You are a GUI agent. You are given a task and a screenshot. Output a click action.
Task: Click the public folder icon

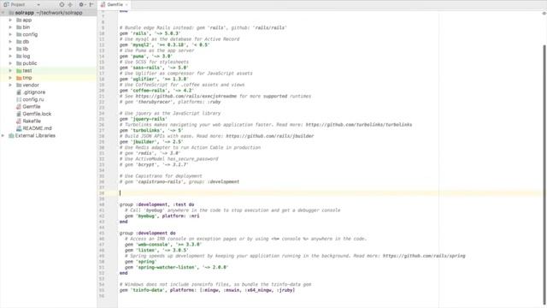[x=19, y=63]
